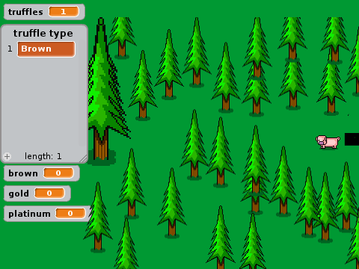Click the "truffles" monitor label
359x269 pixels.
pyautogui.click(x=25, y=12)
